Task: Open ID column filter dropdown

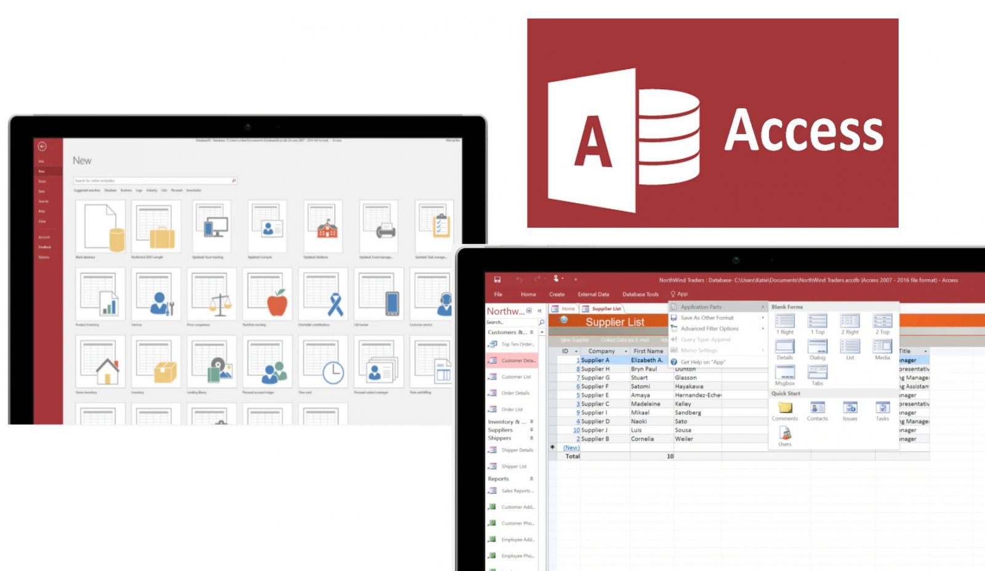Action: (x=576, y=351)
